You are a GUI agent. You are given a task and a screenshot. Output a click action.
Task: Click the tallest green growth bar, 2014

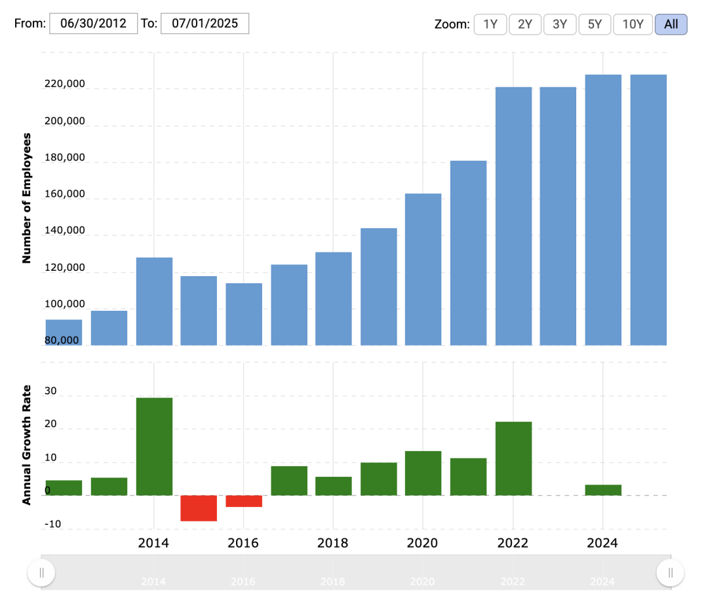coord(154,446)
